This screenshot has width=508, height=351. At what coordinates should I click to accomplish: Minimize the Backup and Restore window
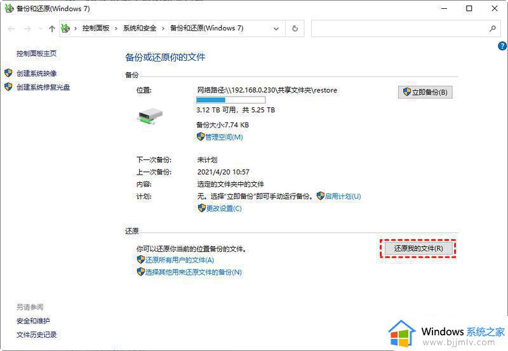tap(444, 8)
